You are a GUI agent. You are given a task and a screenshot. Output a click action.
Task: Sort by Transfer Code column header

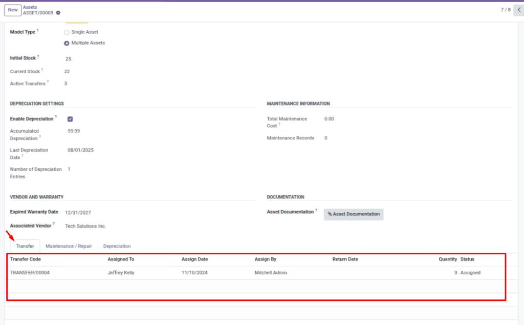26,259
